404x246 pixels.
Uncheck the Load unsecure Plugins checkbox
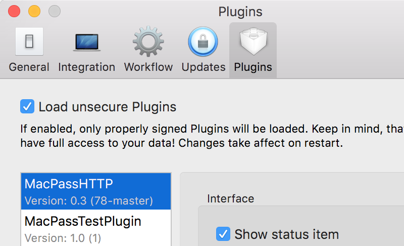pyautogui.click(x=27, y=106)
